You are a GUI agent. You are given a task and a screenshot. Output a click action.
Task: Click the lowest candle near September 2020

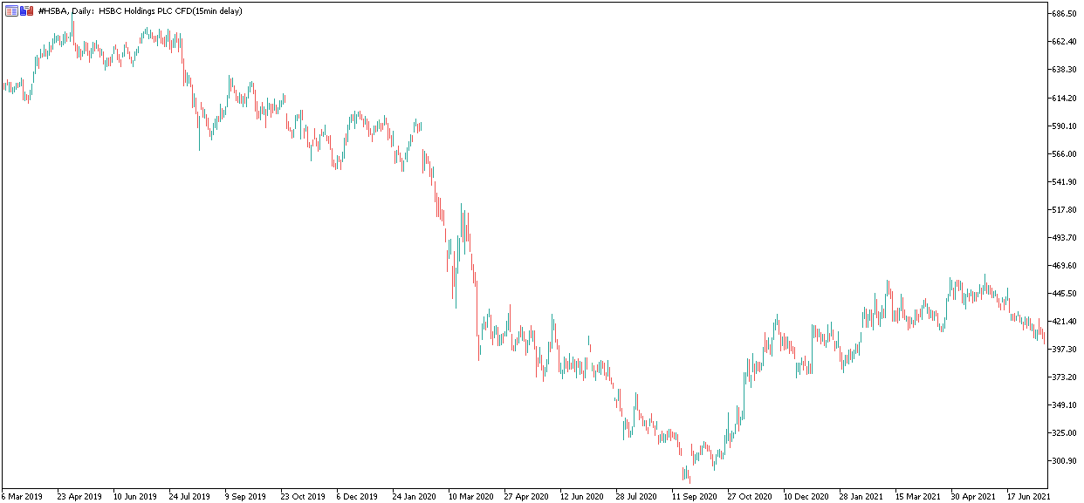(x=689, y=476)
